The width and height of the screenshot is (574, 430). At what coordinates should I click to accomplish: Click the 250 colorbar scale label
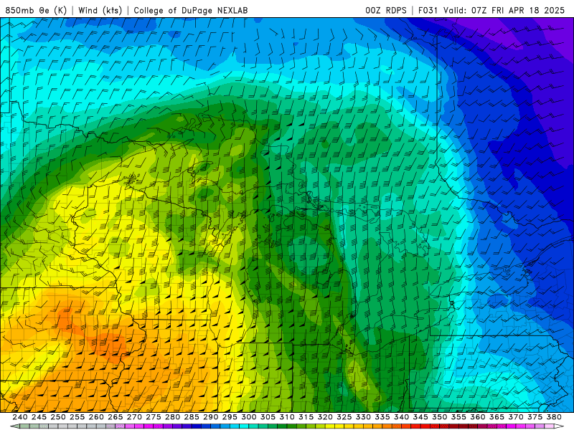point(58,417)
